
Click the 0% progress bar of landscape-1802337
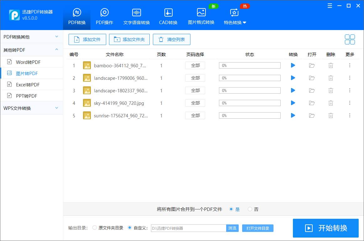point(250,90)
